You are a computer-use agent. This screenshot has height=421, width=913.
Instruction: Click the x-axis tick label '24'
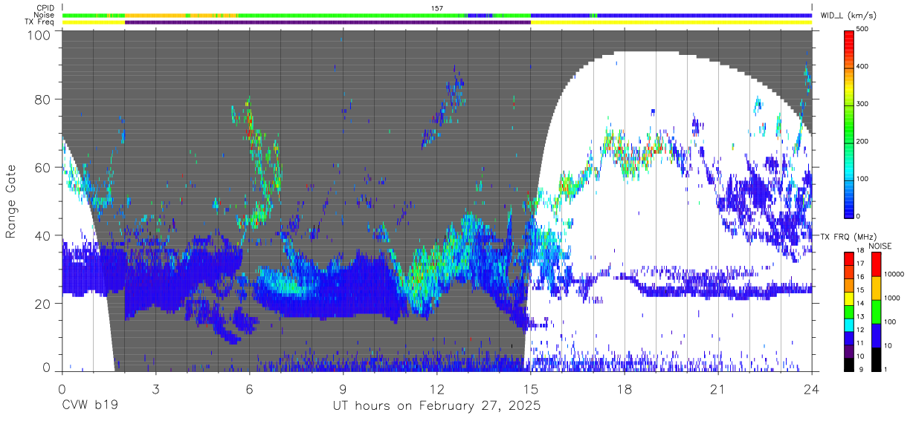click(x=812, y=389)
